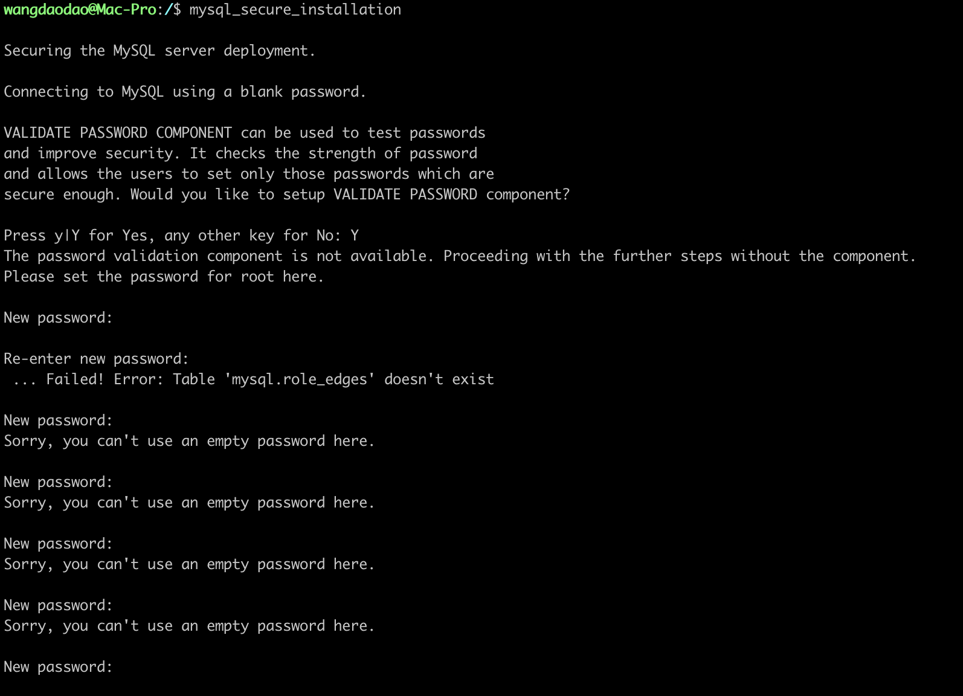The image size is (963, 696).
Task: Click "The password validation component is not available"
Action: (x=217, y=256)
